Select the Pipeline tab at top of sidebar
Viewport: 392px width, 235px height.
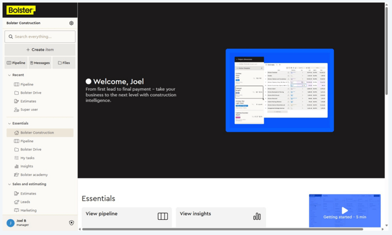click(16, 63)
